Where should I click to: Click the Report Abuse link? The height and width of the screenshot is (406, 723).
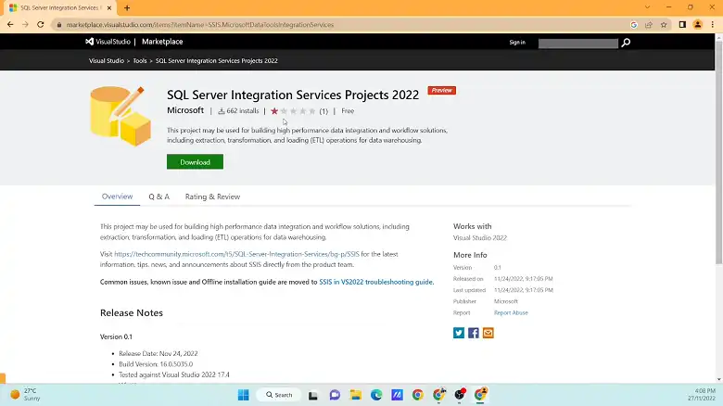(511, 313)
